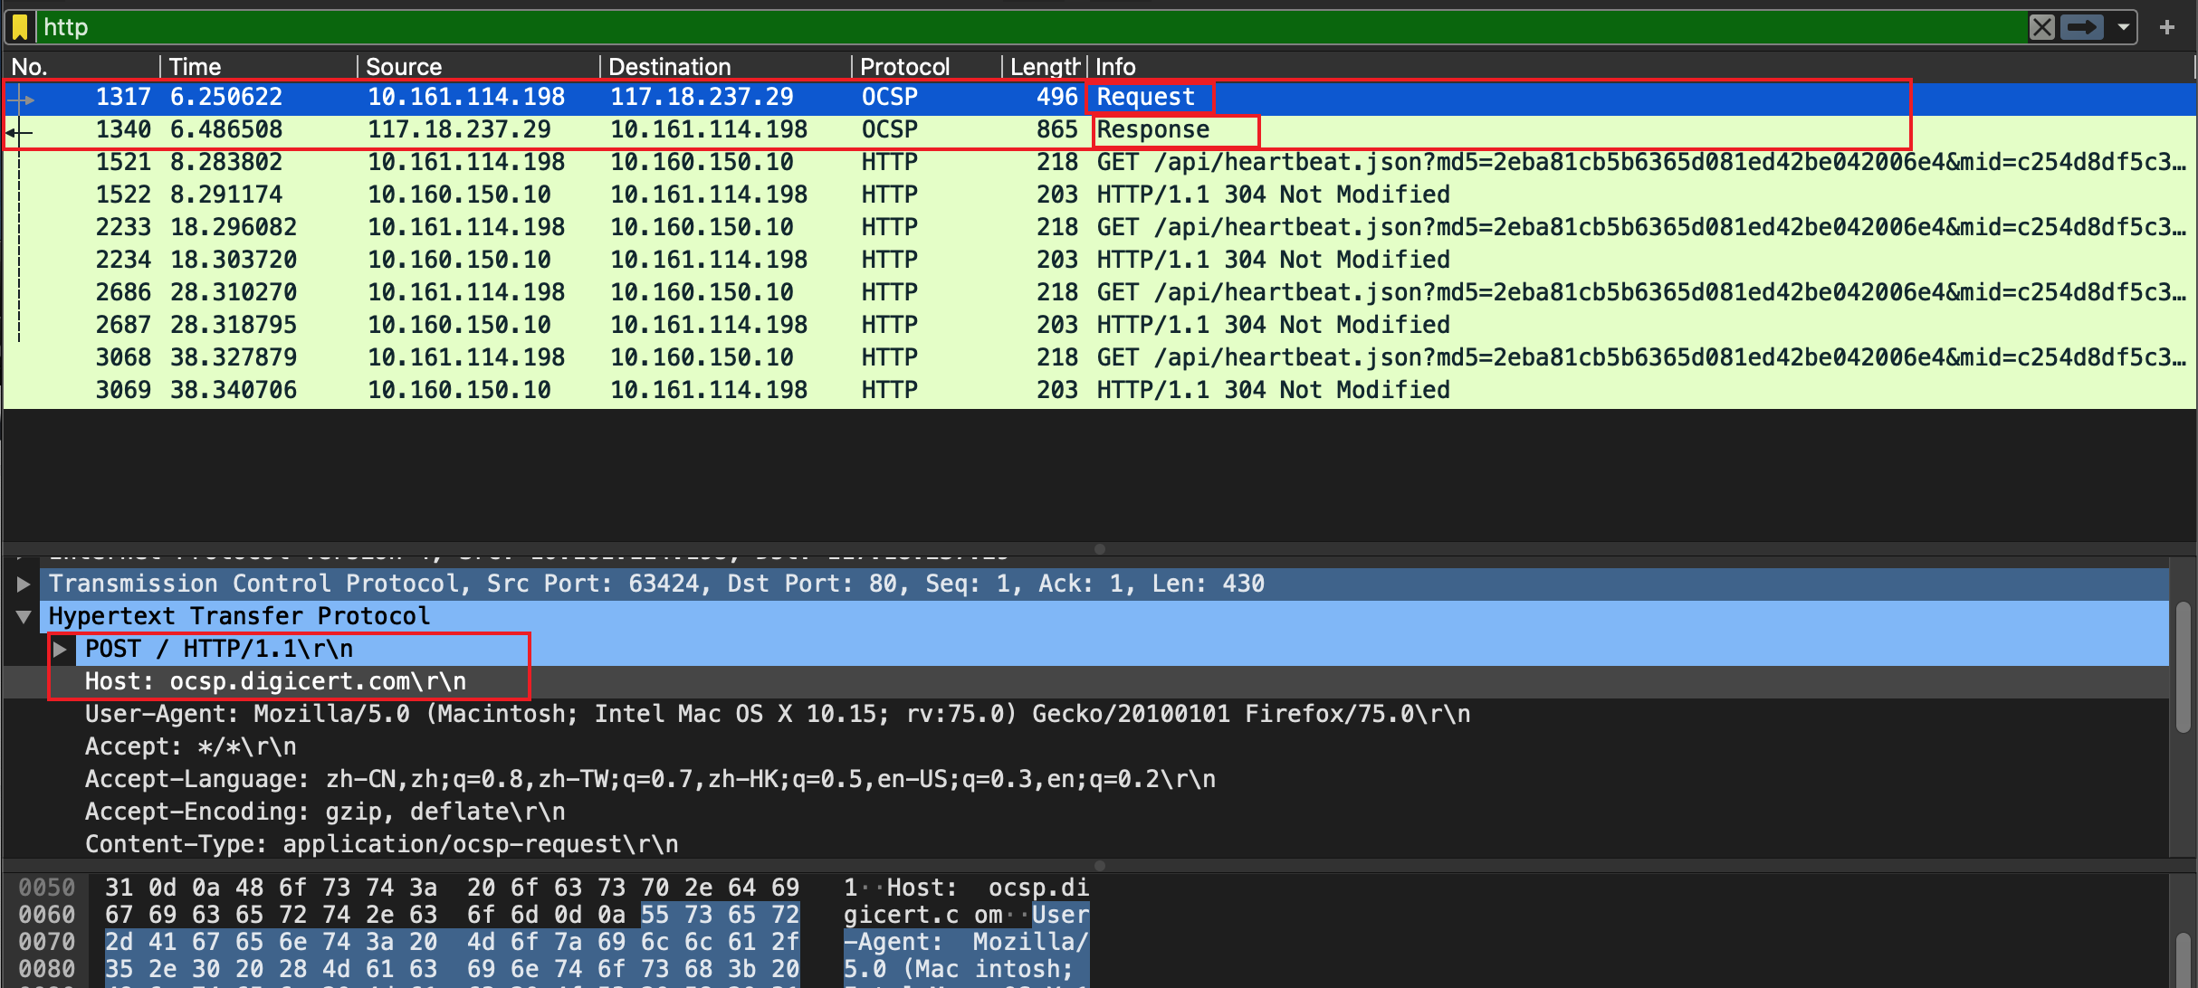
Task: Select packet 3069 304 Not Modified
Action: pos(1099,390)
